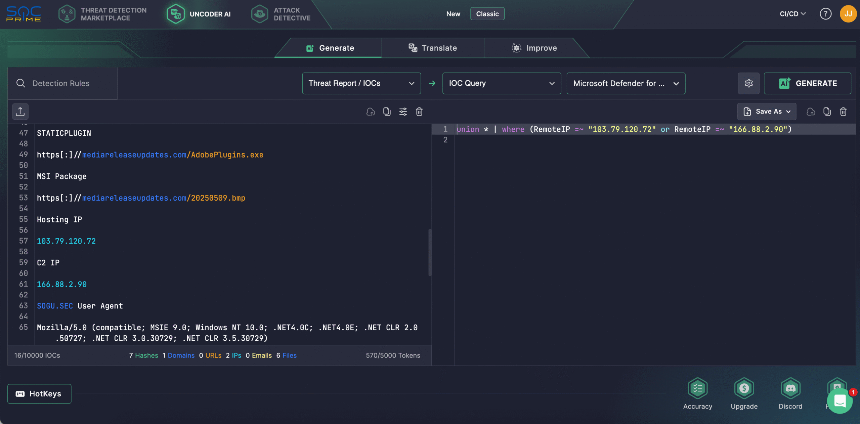This screenshot has width=860, height=424.
Task: Open IOC Query dropdown
Action: [x=502, y=83]
